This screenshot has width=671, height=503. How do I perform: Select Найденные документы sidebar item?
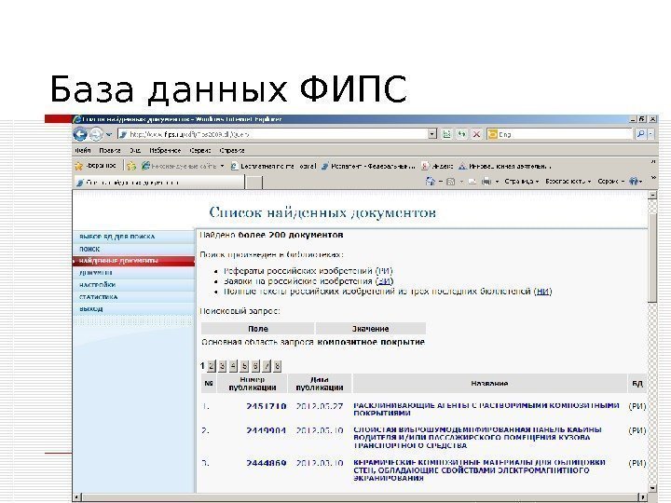coord(134,261)
